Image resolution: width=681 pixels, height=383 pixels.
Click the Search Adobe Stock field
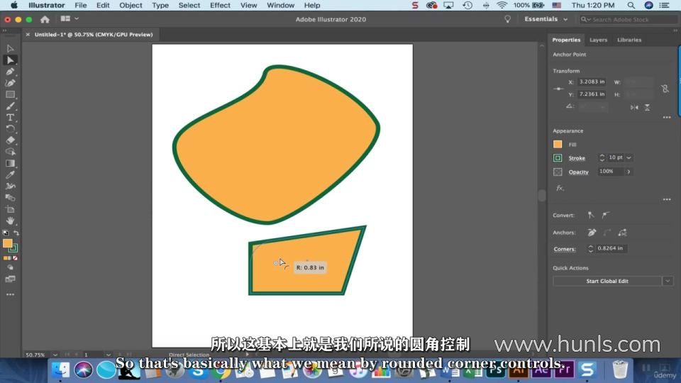tap(629, 19)
